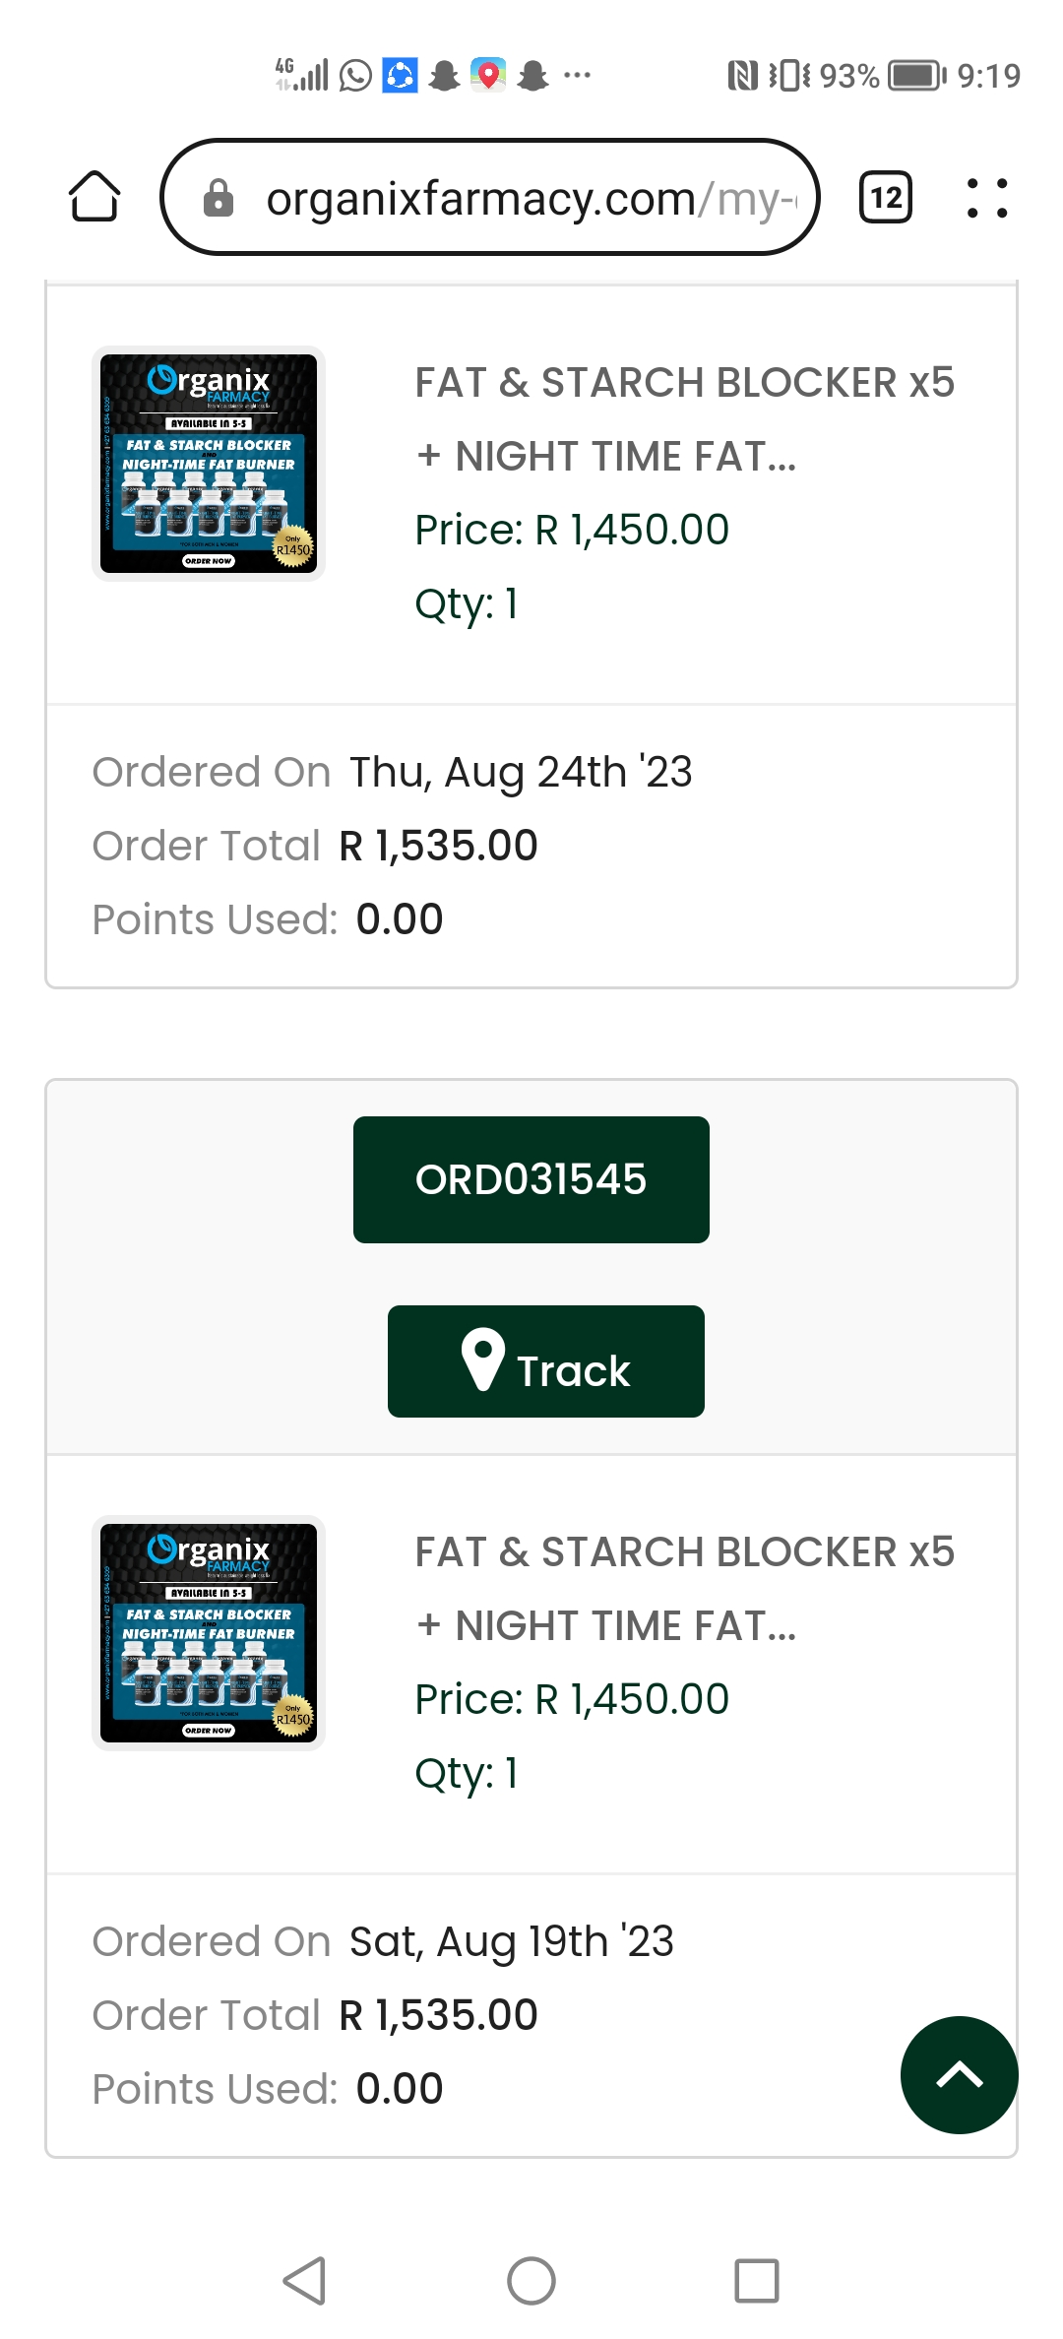Image resolution: width=1063 pixels, height=2339 pixels.
Task: Tap the status bar overflow dots
Action: pyautogui.click(x=577, y=75)
